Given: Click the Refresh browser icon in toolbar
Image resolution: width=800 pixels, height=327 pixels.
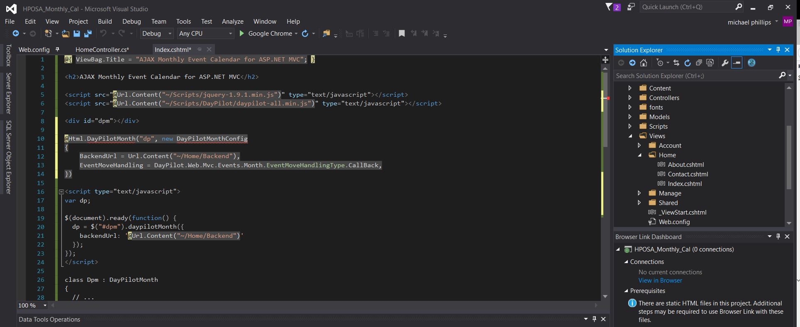Looking at the screenshot, I should [x=305, y=34].
